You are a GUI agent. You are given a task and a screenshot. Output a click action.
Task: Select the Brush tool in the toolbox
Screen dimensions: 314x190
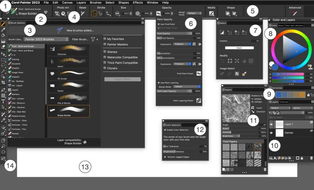coord(3,24)
